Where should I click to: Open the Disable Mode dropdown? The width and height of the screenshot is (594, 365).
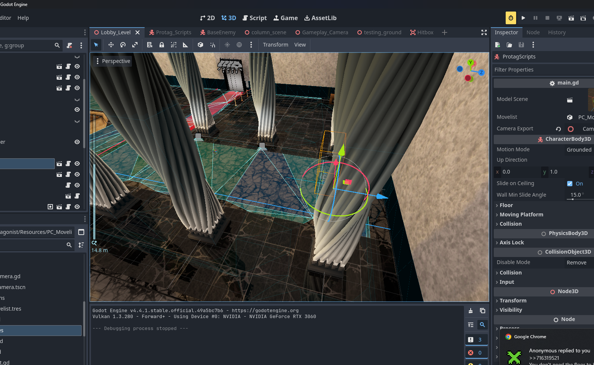tap(579, 263)
